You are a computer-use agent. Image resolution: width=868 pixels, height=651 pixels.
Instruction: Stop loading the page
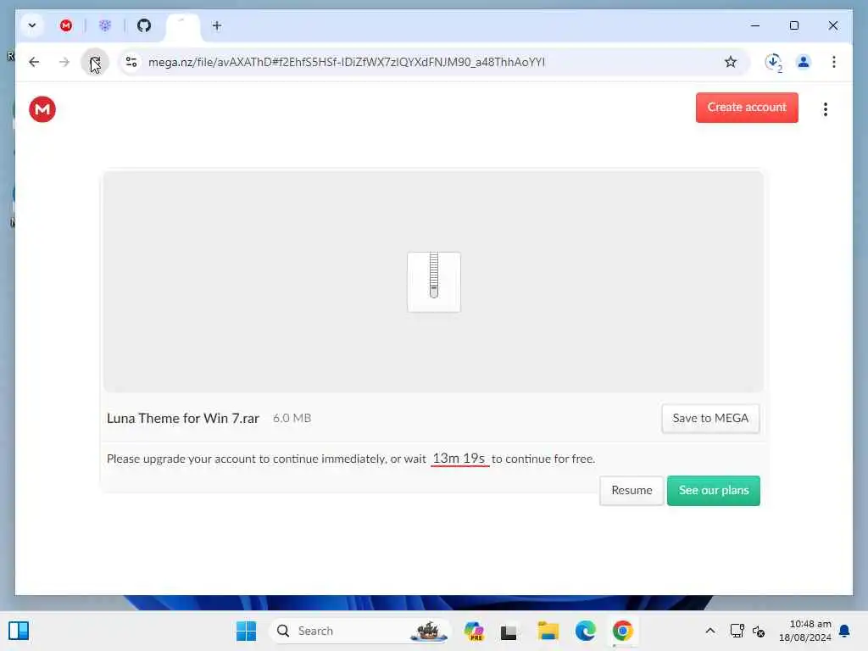pos(95,62)
